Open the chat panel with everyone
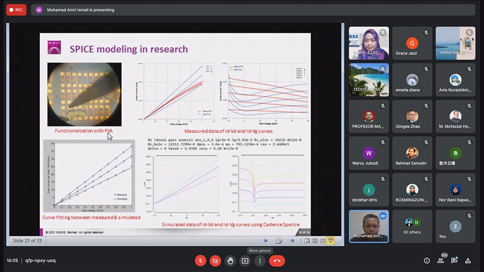This screenshot has width=484, height=272. [454, 260]
